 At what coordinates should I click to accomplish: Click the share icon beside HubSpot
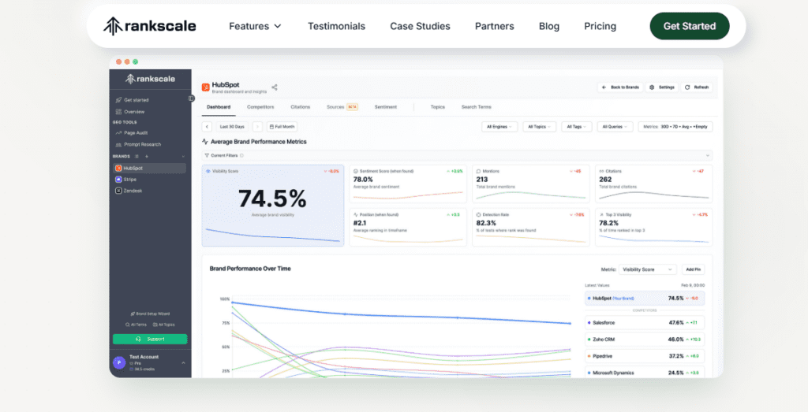(274, 87)
